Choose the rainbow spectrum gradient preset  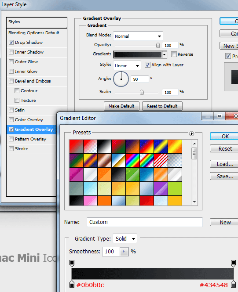(x=132, y=160)
